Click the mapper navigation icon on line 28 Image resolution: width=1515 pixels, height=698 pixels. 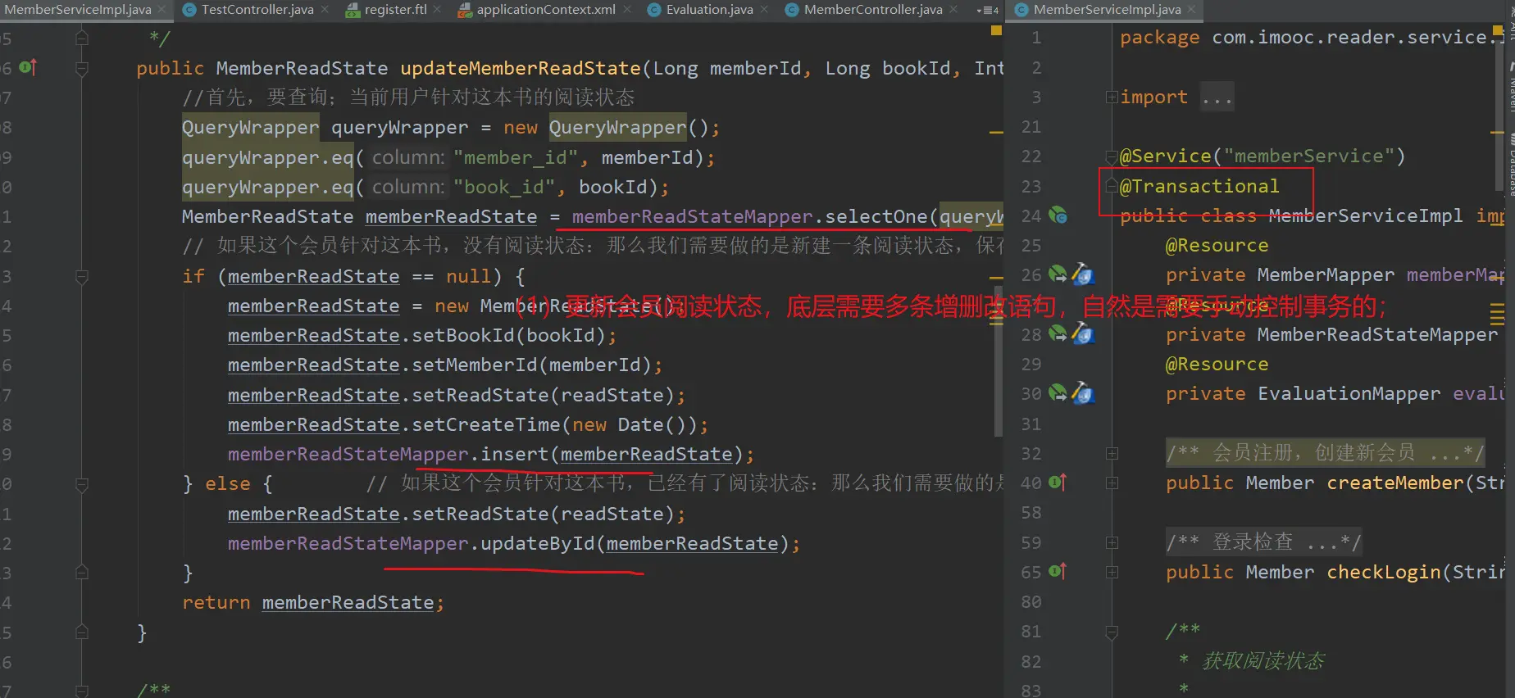(1082, 334)
